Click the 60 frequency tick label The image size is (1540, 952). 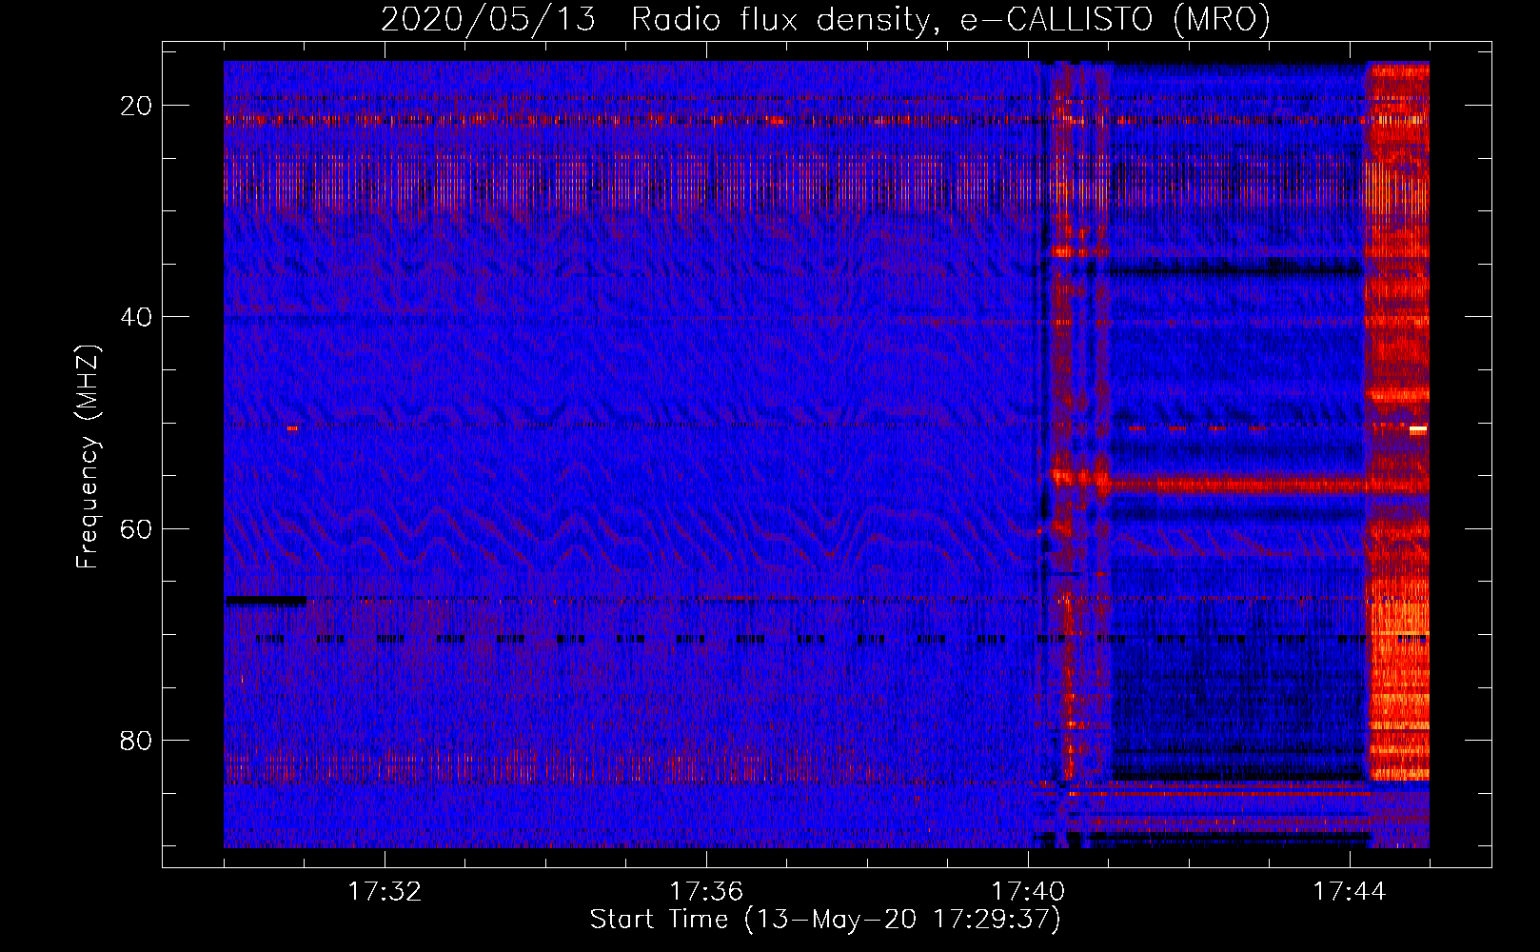click(x=137, y=528)
